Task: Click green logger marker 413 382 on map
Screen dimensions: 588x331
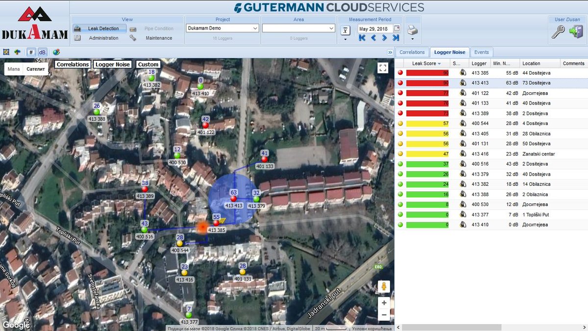Action: coord(151,77)
